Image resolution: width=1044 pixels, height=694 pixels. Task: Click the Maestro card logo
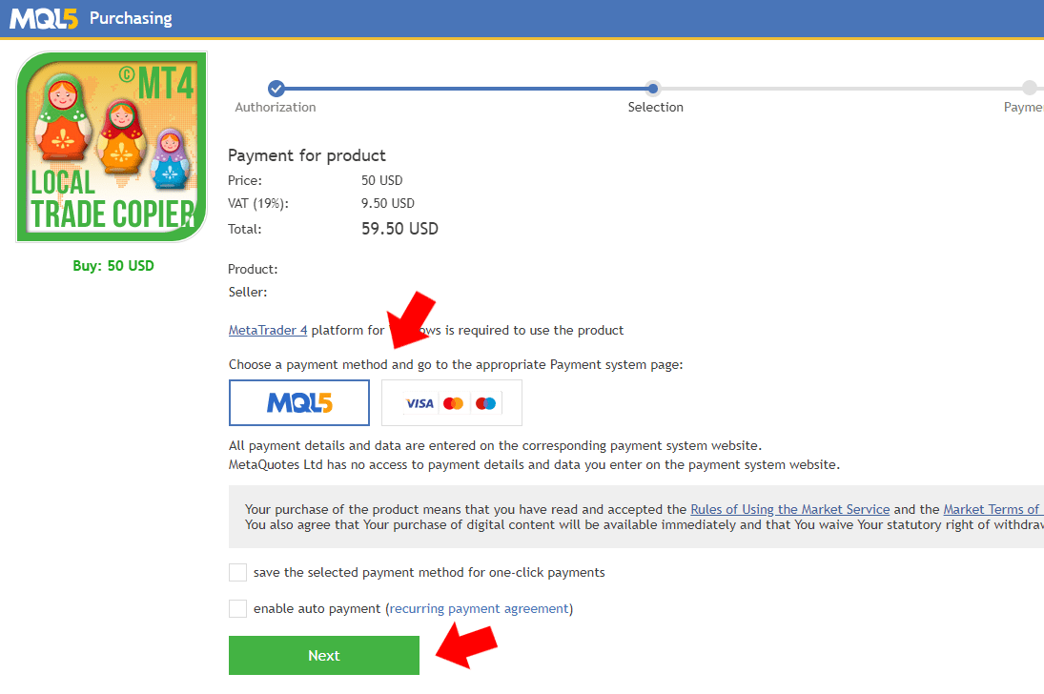pos(486,403)
